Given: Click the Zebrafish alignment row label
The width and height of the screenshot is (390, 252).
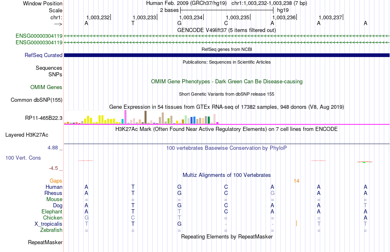Looking at the screenshot, I should (x=51, y=230).
